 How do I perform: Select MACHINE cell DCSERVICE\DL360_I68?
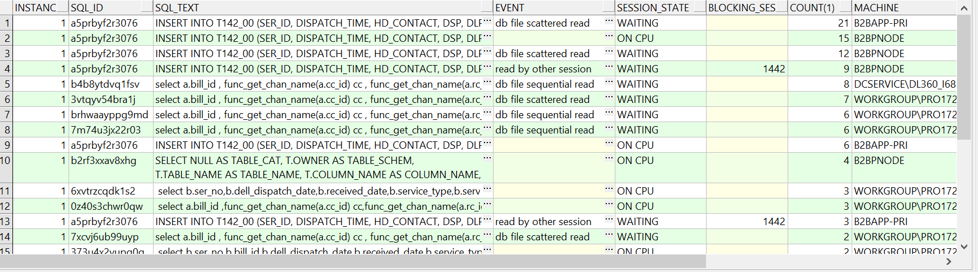[x=904, y=84]
